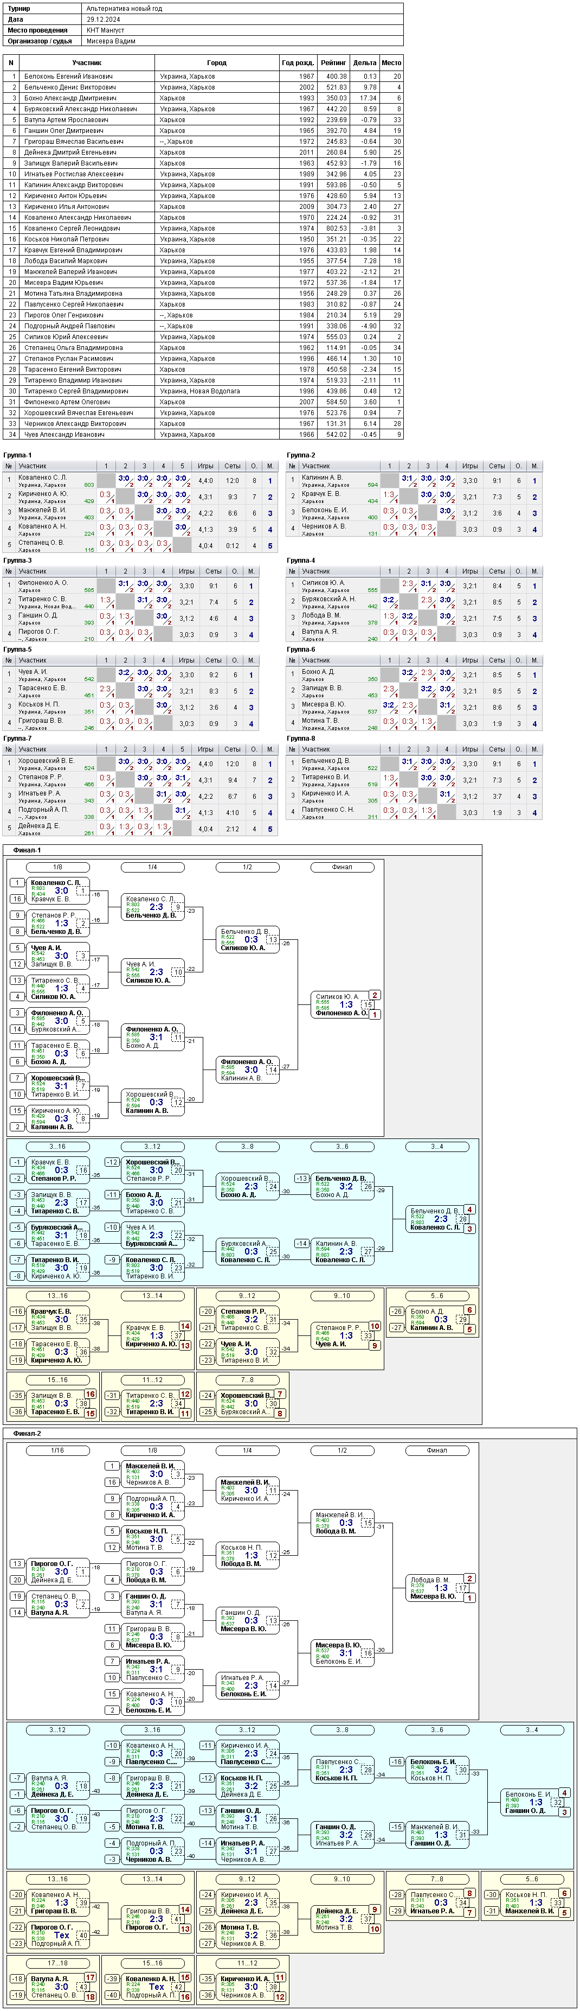Viewport: 580px width, 2011px height.
Task: Click 'Бельченко Д. В.' row in Группа-8
Action: click(414, 764)
